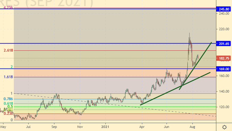This screenshot has height=131, width=232.
Task: Click the 182.75 current price label
Action: (223, 58)
